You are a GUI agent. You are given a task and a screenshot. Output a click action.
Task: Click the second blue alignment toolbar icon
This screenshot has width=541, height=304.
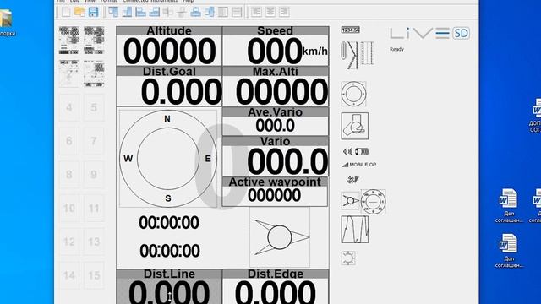pyautogui.click(x=127, y=12)
